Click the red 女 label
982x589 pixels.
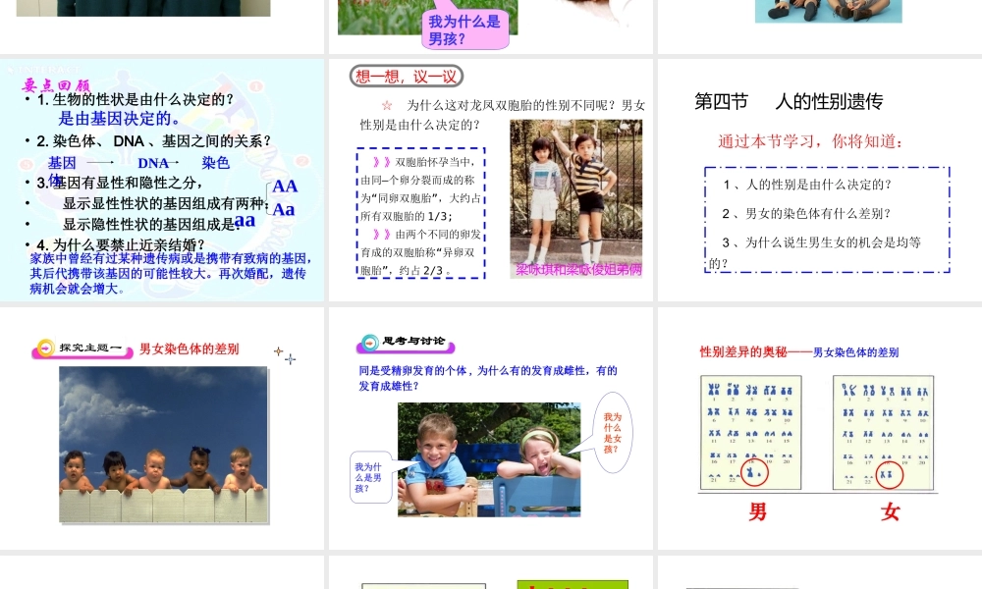coord(890,512)
